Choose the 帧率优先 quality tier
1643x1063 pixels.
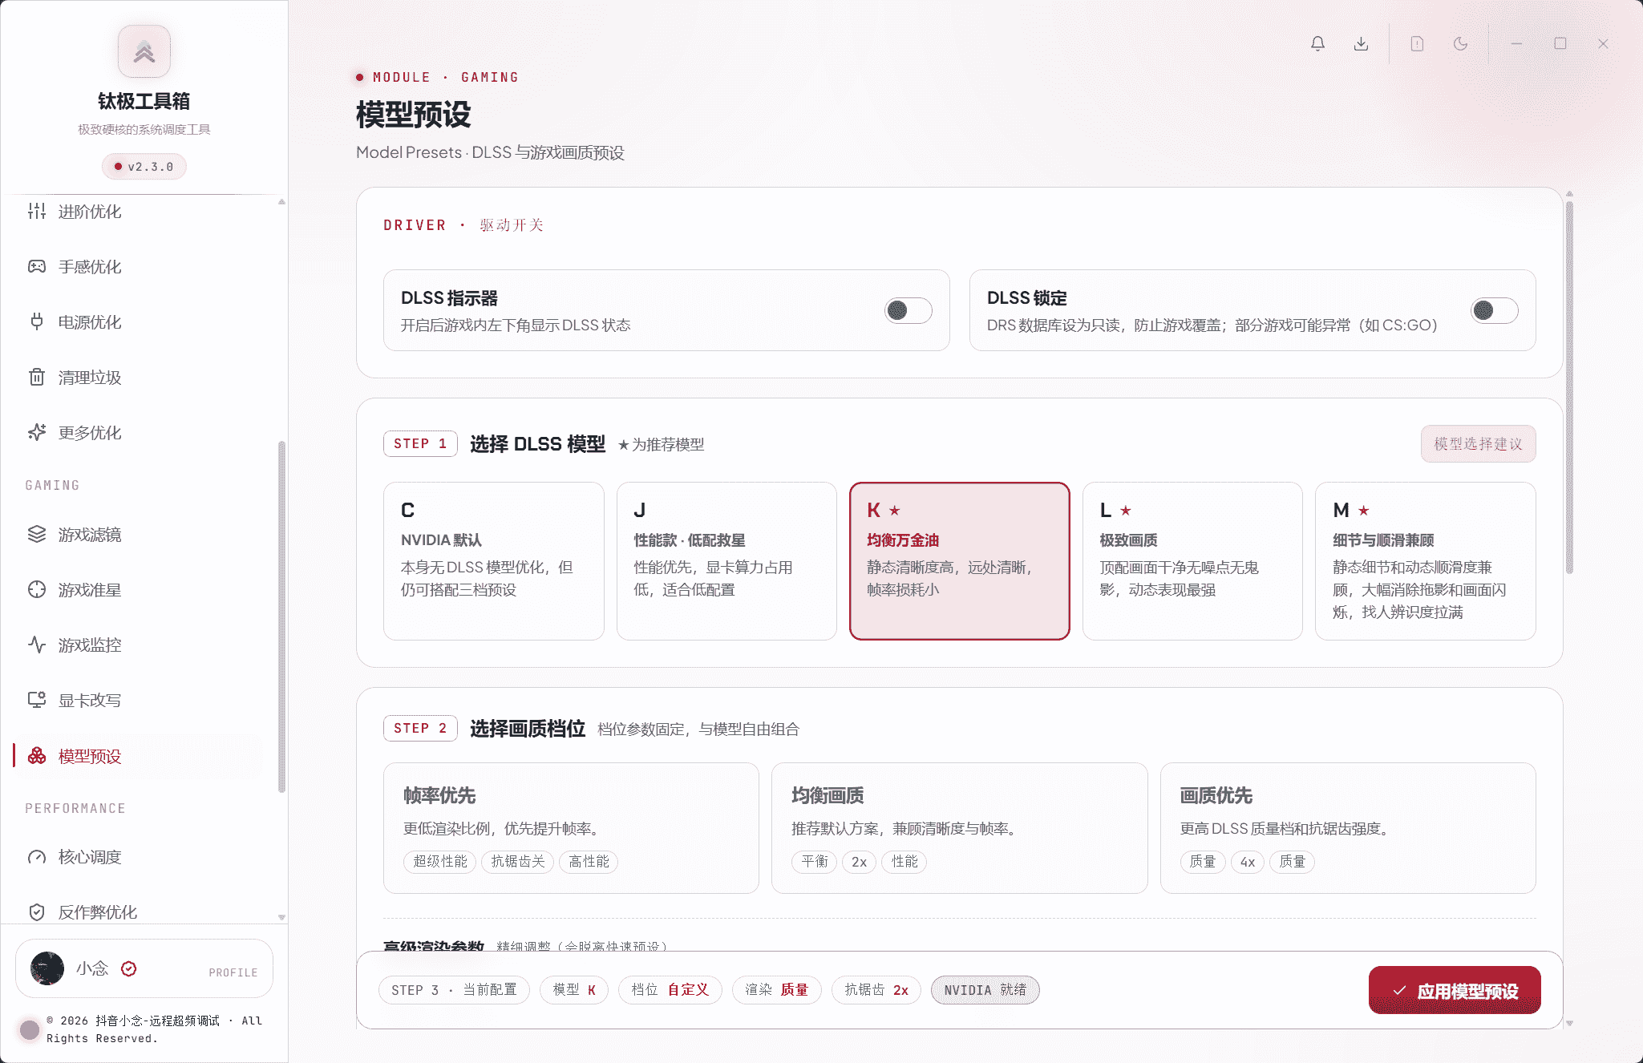(571, 828)
